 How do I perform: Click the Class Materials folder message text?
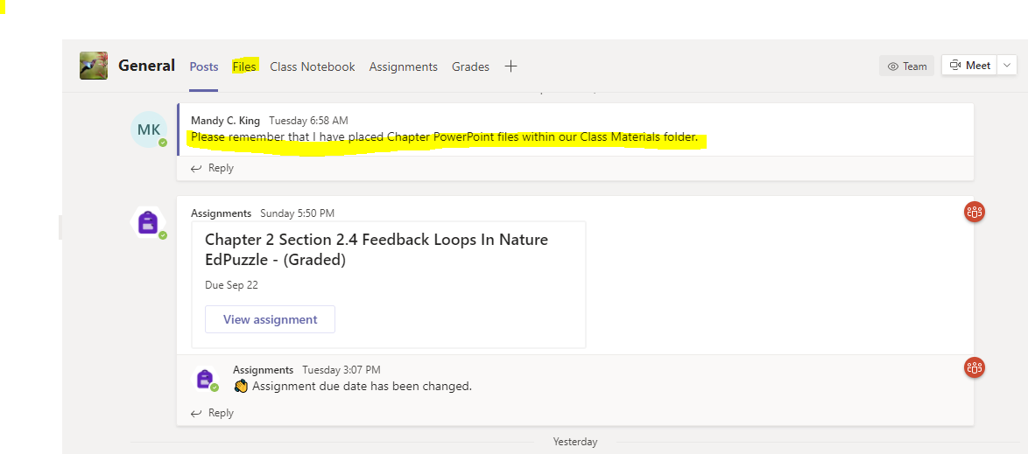tap(445, 137)
